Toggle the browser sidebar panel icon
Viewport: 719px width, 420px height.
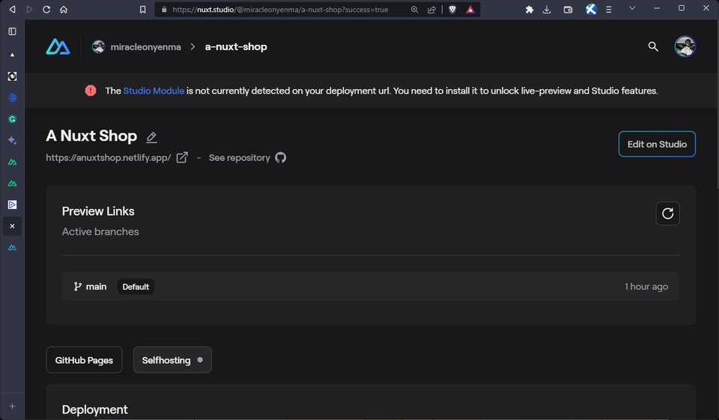(x=13, y=31)
